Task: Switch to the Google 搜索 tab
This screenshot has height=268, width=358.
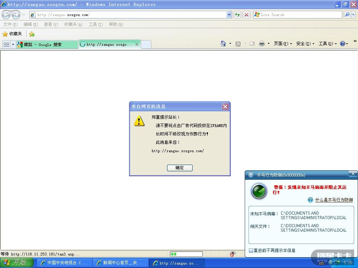Action: point(47,44)
